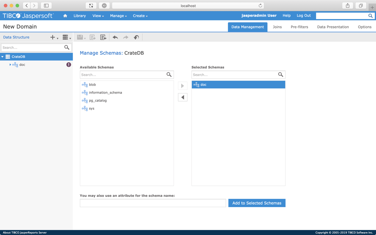
Task: Click the Safari share icon
Action: pos(347,6)
